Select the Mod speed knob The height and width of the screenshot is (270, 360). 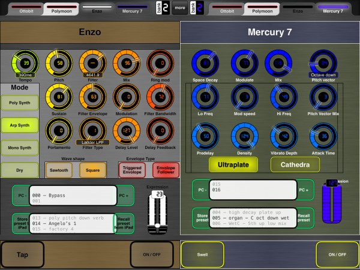[245, 97]
